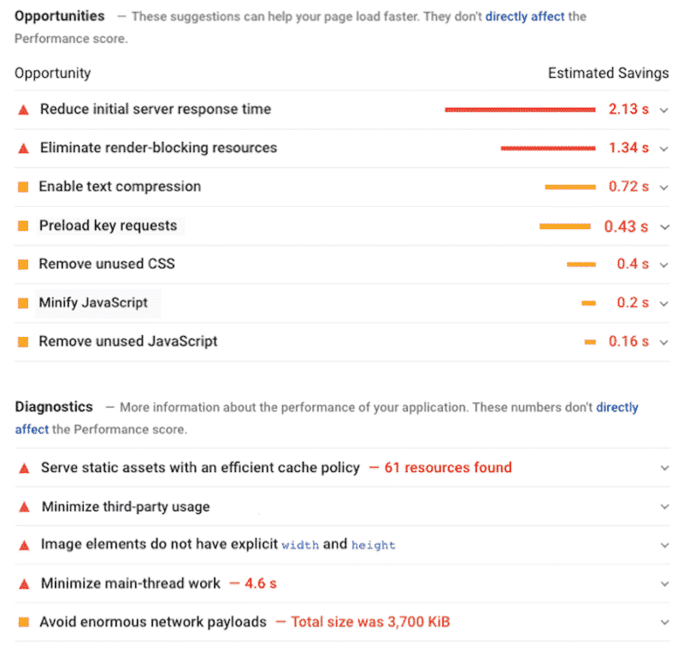Click the red triangle next to Minimize main-thread work
Screen dimensions: 684x656
point(23,583)
